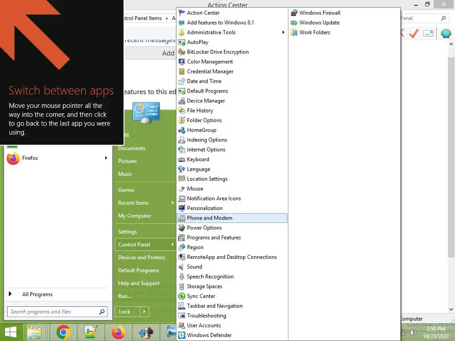Click the Windows Start button

click(x=11, y=332)
